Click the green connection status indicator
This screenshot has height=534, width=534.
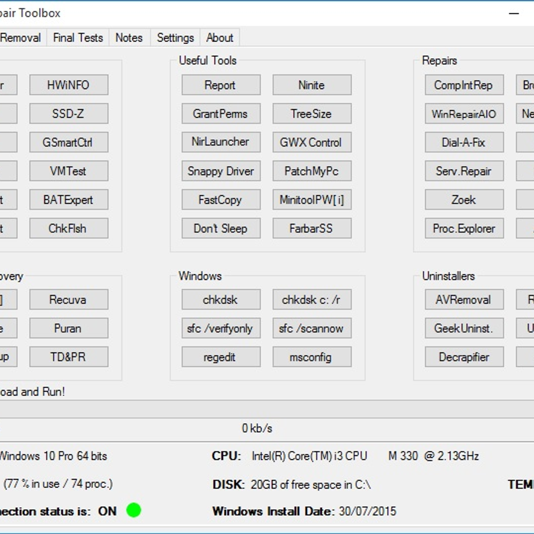[x=133, y=510]
